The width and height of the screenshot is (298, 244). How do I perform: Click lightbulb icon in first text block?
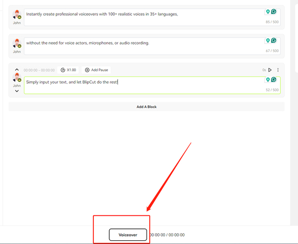click(x=268, y=11)
